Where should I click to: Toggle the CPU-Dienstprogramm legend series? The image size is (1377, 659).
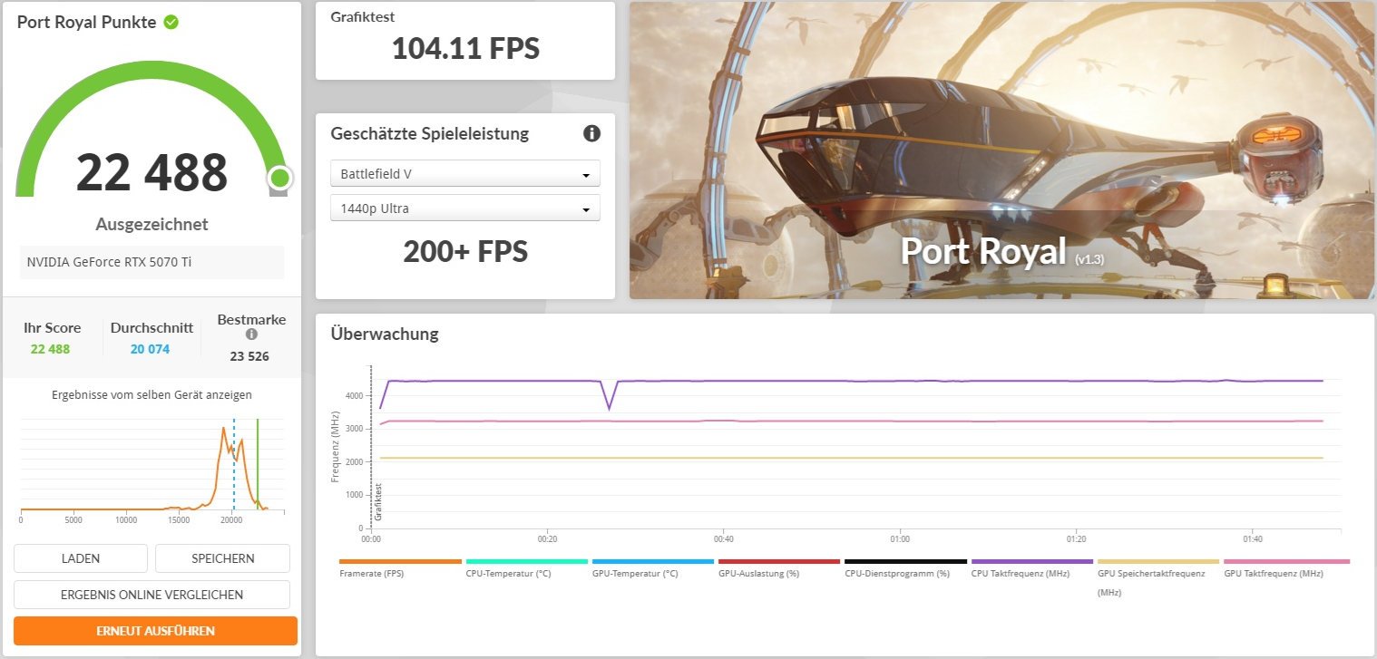pyautogui.click(x=905, y=568)
